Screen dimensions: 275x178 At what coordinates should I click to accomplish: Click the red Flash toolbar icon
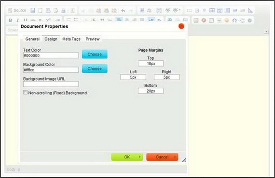(204, 20)
